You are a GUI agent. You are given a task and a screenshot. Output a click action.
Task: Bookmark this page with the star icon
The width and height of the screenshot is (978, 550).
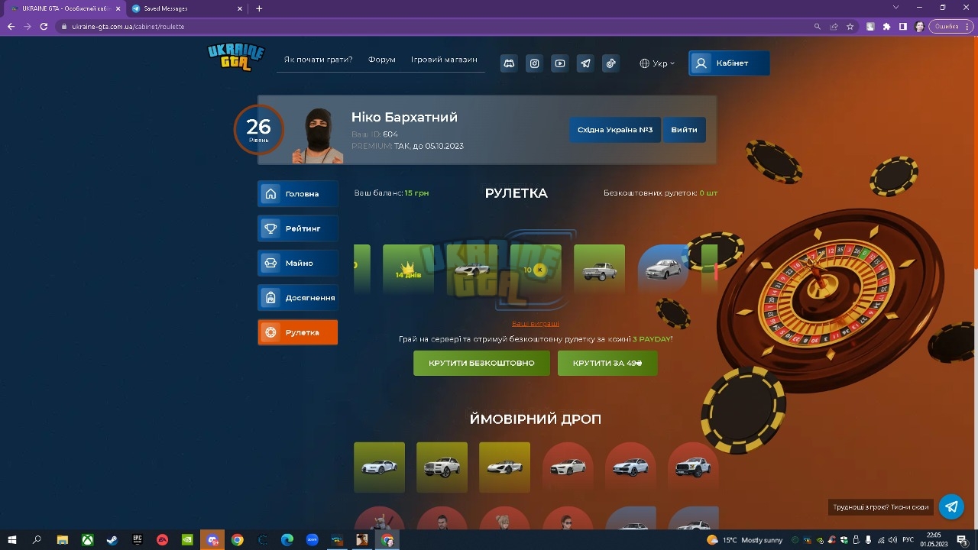pyautogui.click(x=850, y=26)
